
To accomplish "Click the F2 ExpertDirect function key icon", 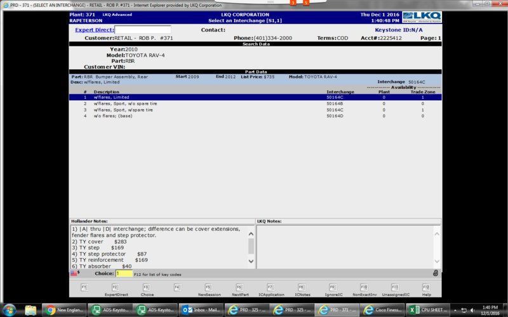I will pyautogui.click(x=116, y=287).
